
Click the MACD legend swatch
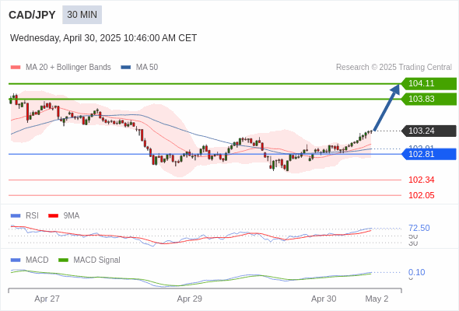coord(16,260)
